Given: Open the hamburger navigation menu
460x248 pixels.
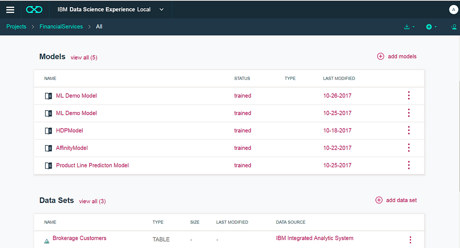Looking at the screenshot, I should tap(10, 10).
